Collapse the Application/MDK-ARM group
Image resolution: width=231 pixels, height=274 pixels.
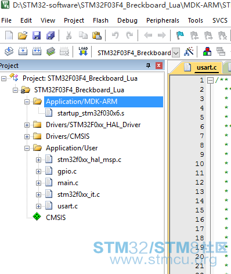[27, 102]
